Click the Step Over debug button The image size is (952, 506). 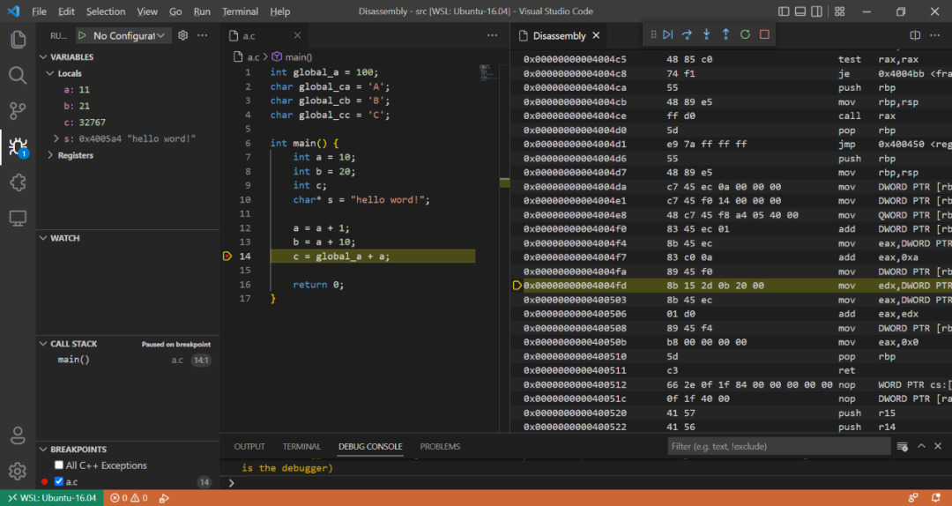click(687, 34)
